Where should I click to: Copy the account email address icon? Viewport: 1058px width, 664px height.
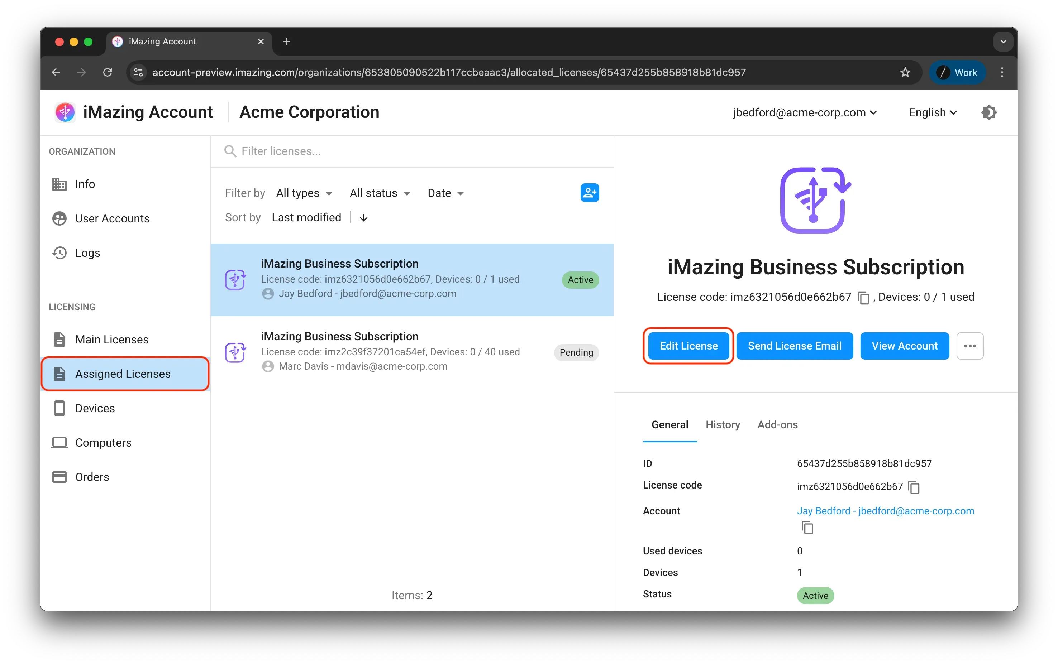[x=807, y=528]
